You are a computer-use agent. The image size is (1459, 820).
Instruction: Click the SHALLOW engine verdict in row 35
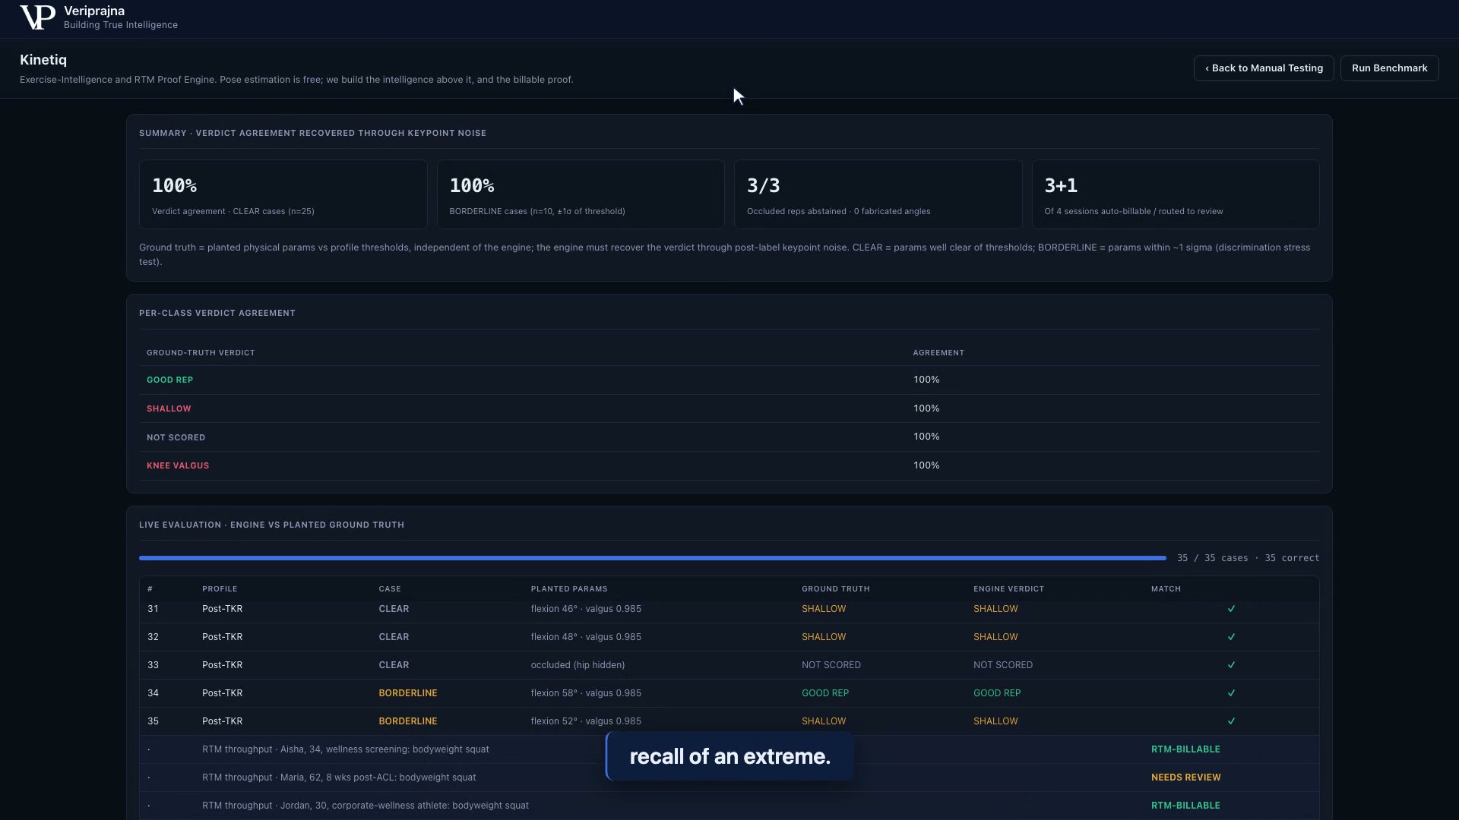click(995, 721)
